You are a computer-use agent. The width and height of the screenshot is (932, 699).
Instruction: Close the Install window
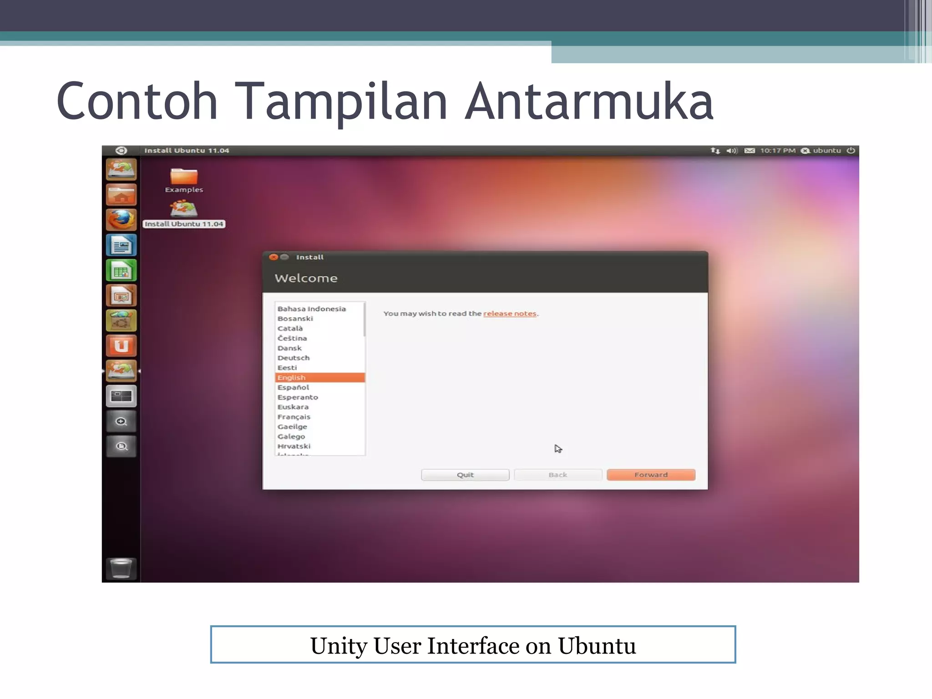(274, 257)
